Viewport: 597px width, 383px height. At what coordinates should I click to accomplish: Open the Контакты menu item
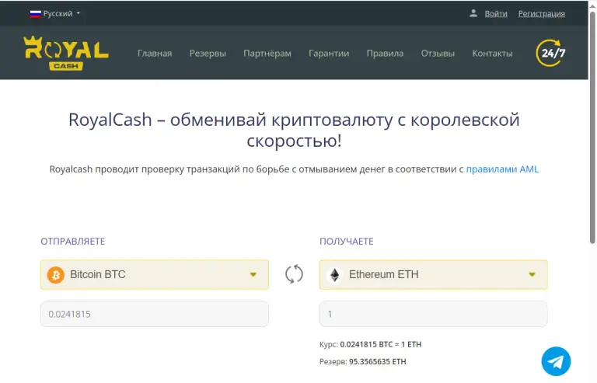click(x=492, y=54)
